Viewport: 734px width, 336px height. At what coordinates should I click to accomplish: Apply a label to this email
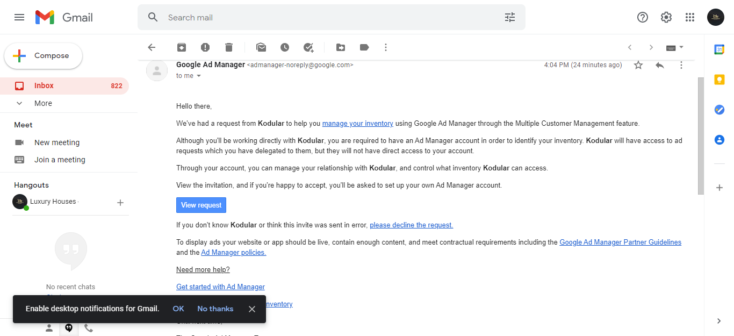[364, 47]
